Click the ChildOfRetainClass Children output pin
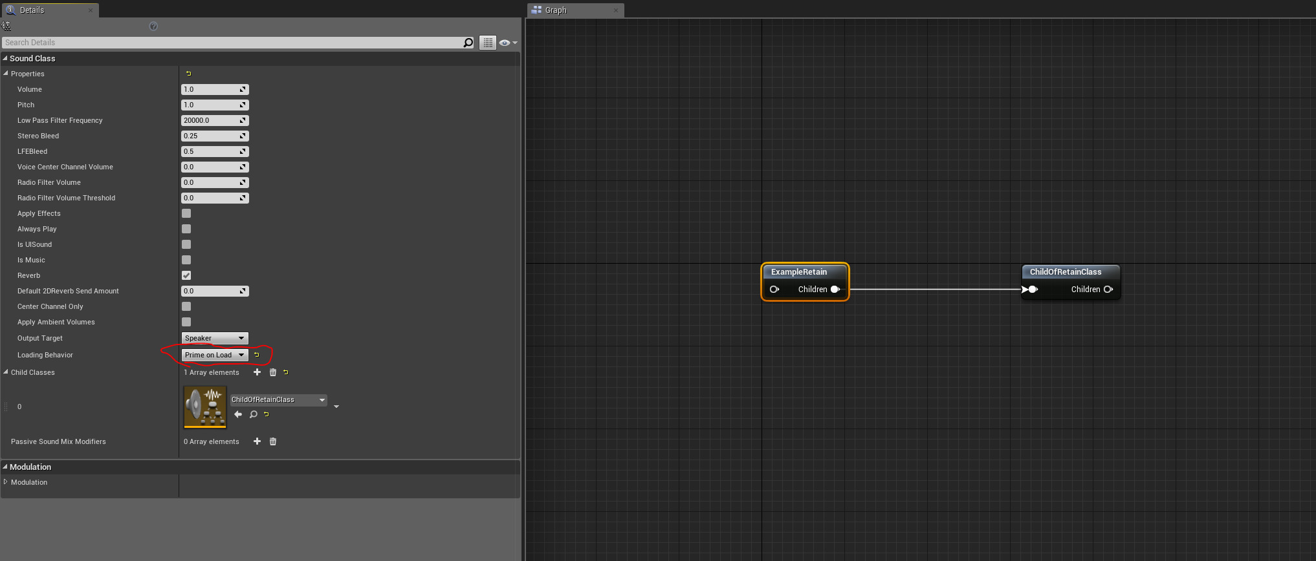 [x=1108, y=290]
